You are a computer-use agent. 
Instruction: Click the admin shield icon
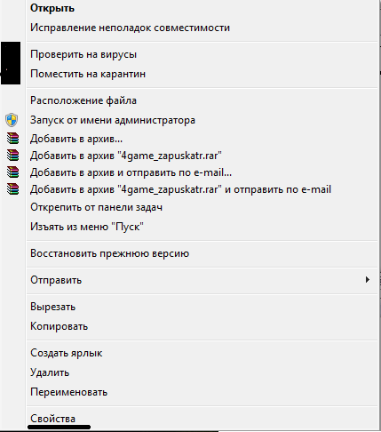click(x=12, y=120)
